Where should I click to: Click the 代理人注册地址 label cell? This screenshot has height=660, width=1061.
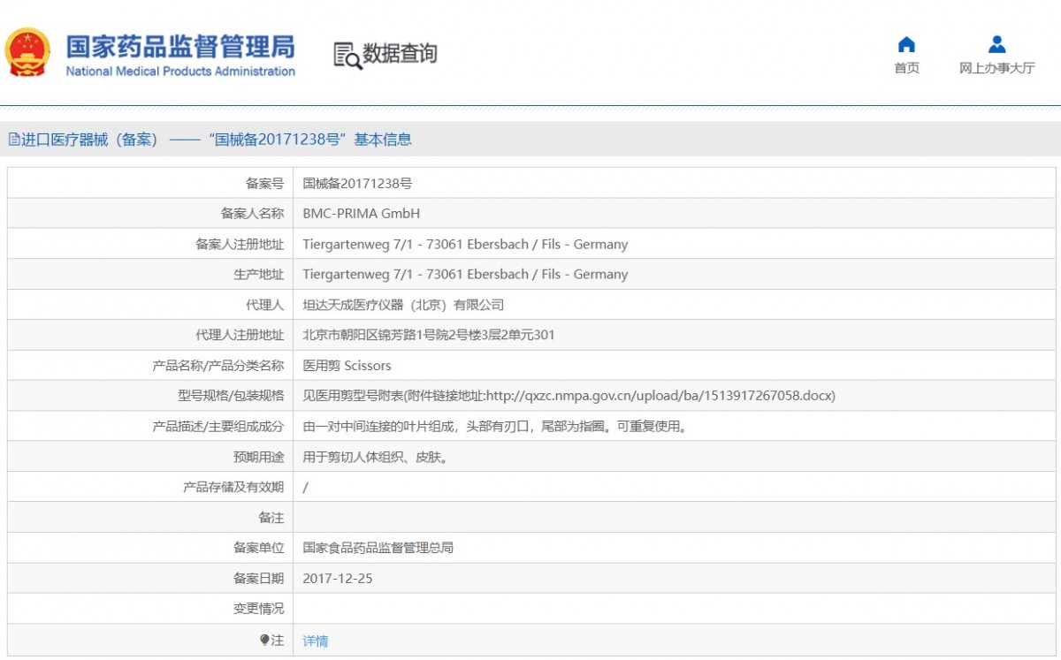tap(150, 335)
